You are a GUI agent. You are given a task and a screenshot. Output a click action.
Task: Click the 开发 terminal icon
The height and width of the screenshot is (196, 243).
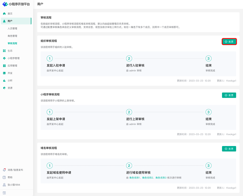click(4, 73)
